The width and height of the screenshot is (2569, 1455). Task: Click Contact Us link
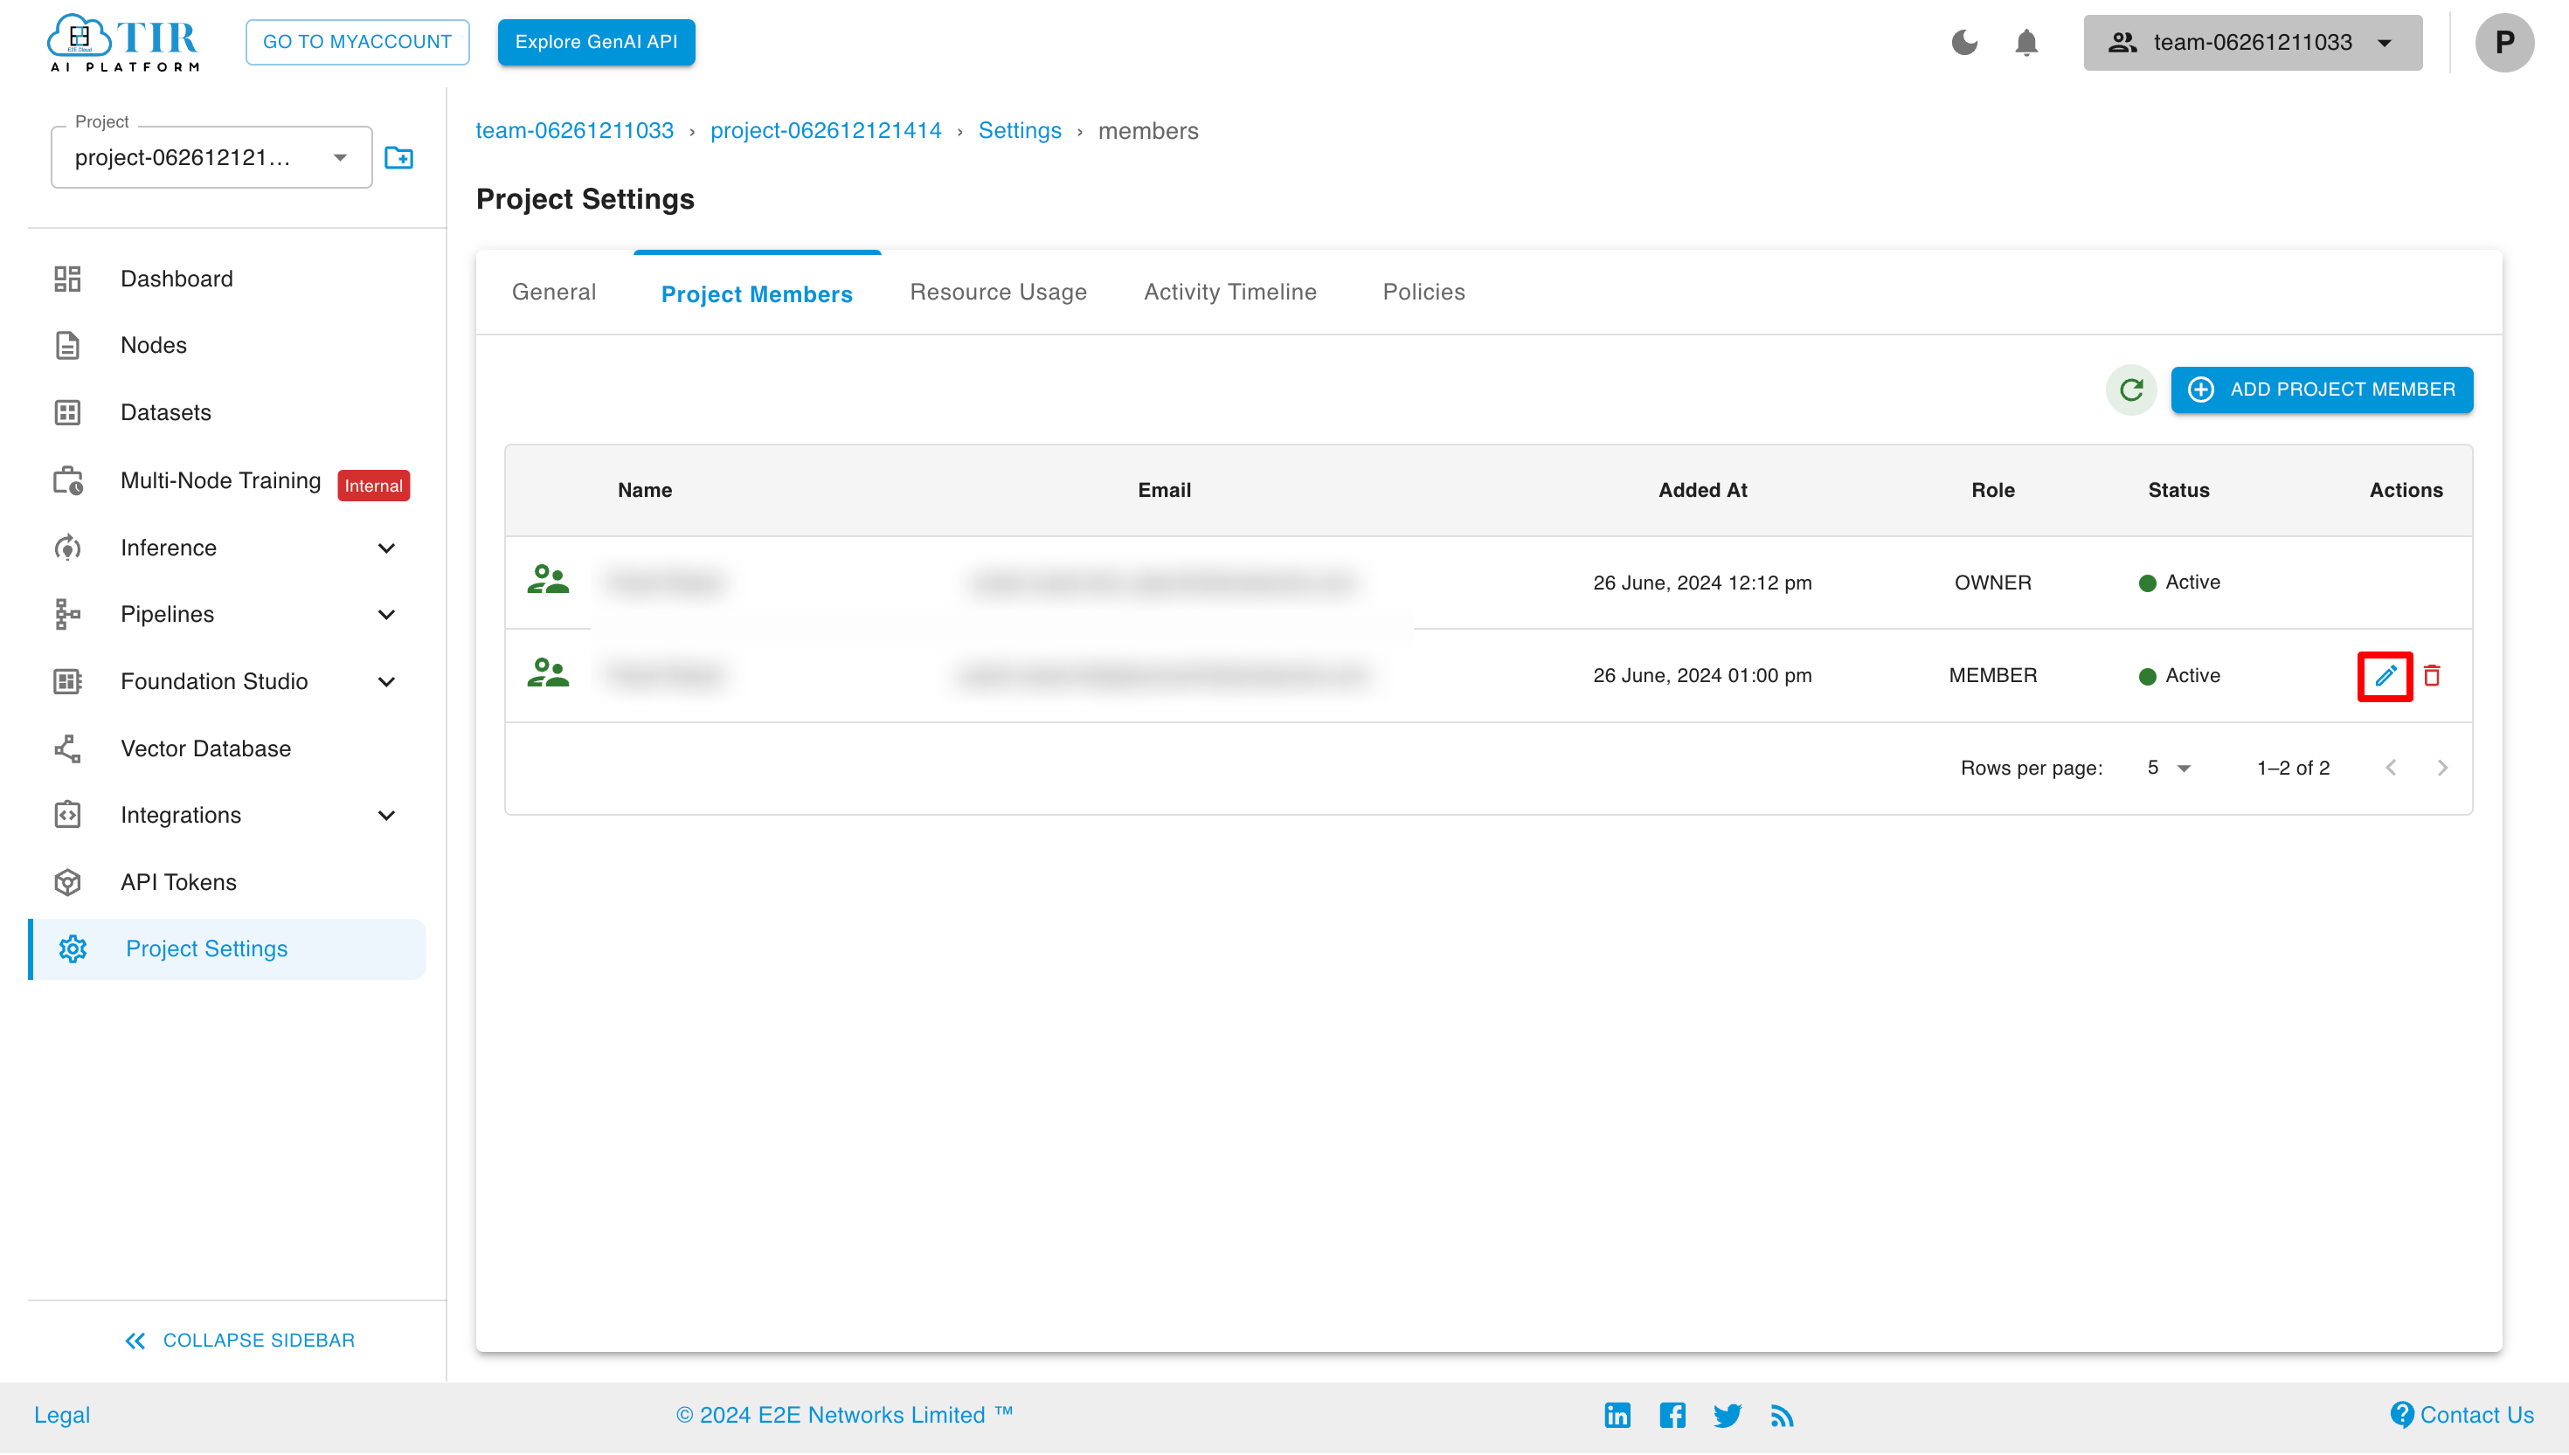(2462, 1415)
